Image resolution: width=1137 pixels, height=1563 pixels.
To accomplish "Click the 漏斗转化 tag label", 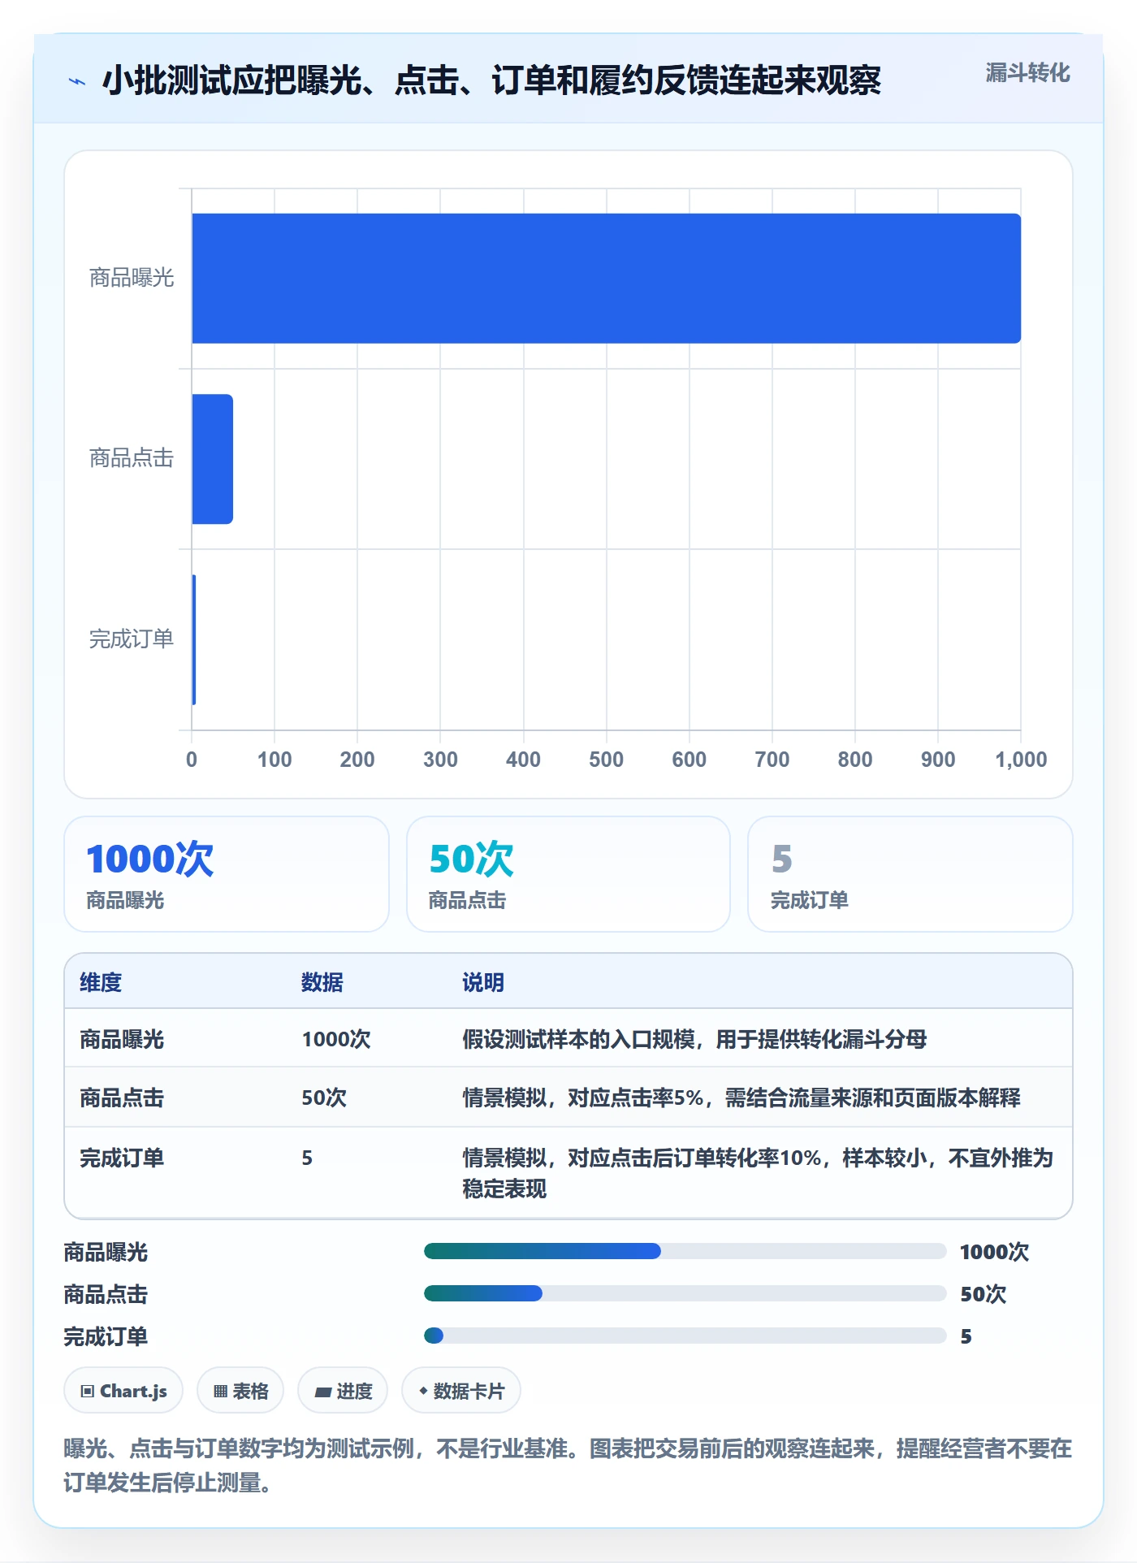I will coord(1027,73).
